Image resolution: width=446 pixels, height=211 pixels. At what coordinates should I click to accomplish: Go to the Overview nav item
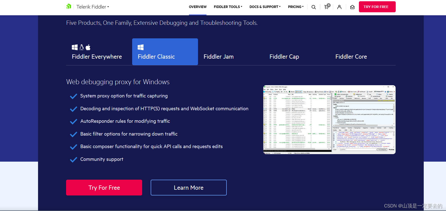coord(198,7)
